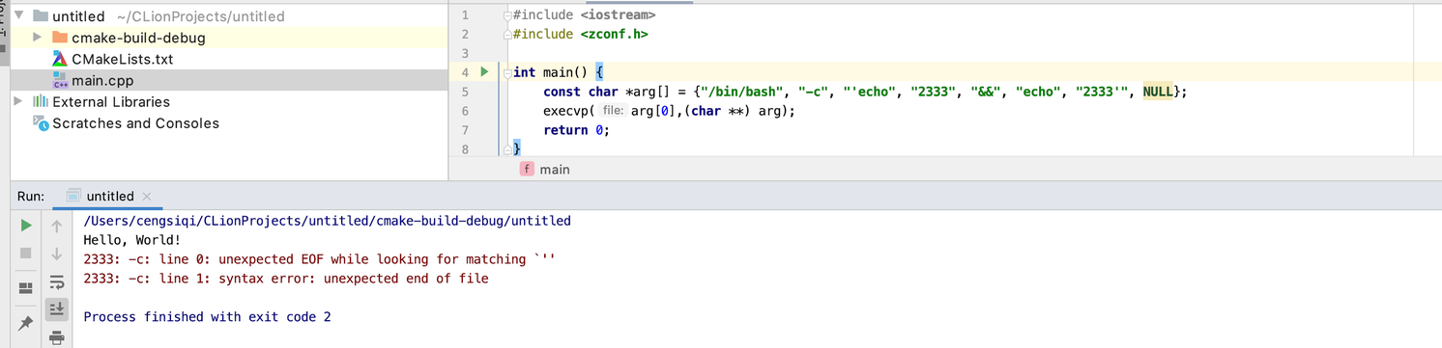Select Scratches and Consoles
The image size is (1442, 348).
click(135, 122)
